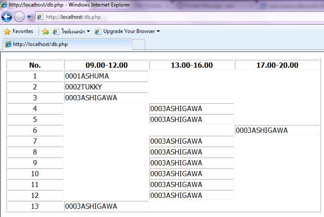Open Upgrade Your Browser link

click(x=129, y=31)
